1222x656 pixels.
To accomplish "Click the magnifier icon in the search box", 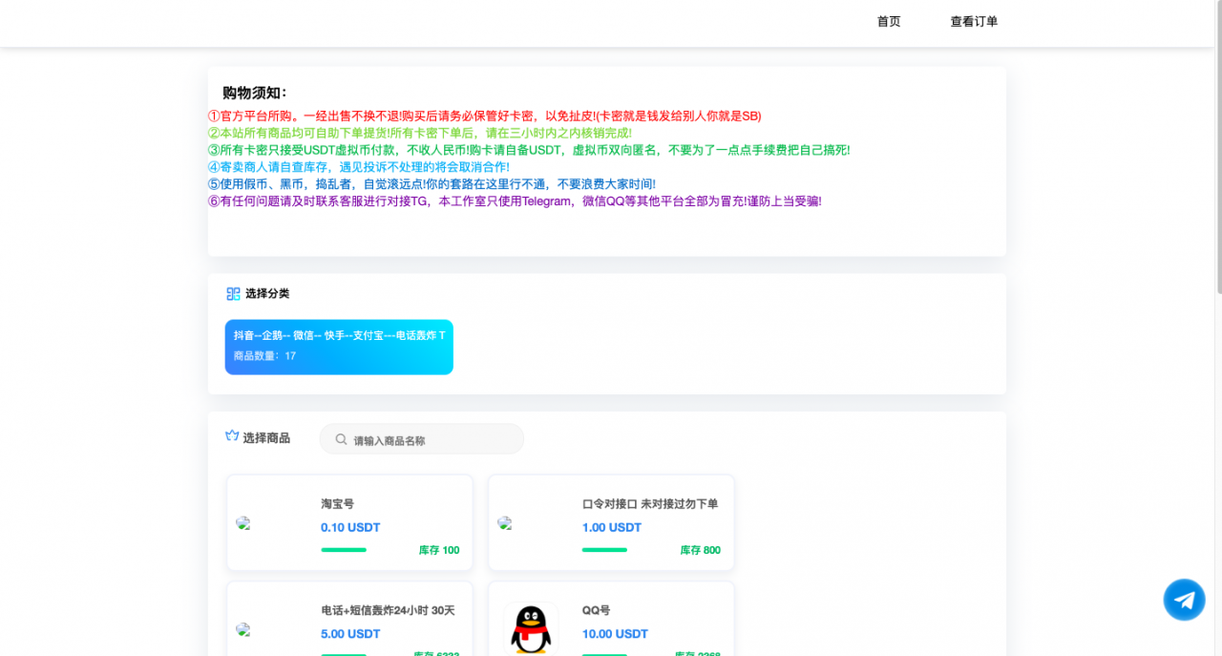I will pos(341,438).
